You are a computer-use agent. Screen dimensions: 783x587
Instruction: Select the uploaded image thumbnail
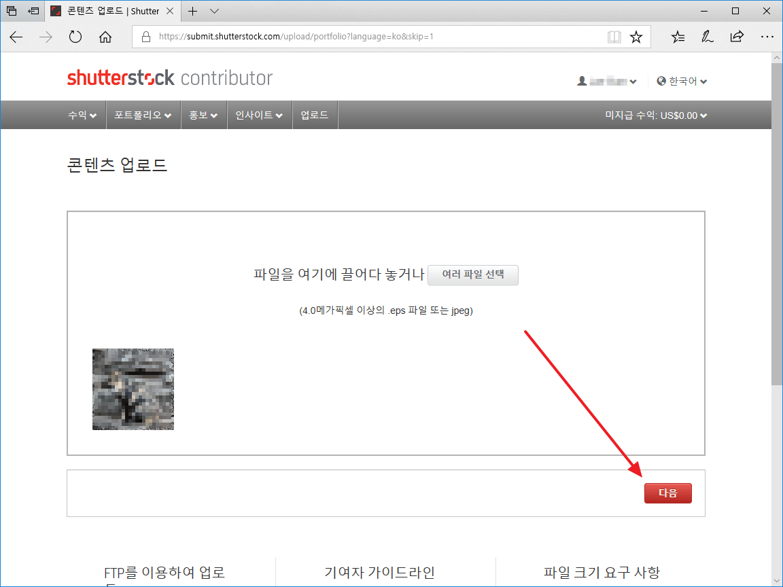pyautogui.click(x=133, y=389)
